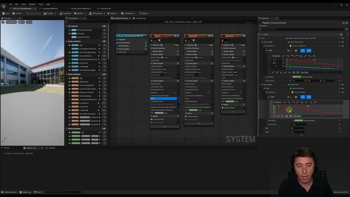Image resolution: width=350 pixels, height=197 pixels.
Task: Add an Emitter Attributes parameter with plus
Action: tap(104, 74)
